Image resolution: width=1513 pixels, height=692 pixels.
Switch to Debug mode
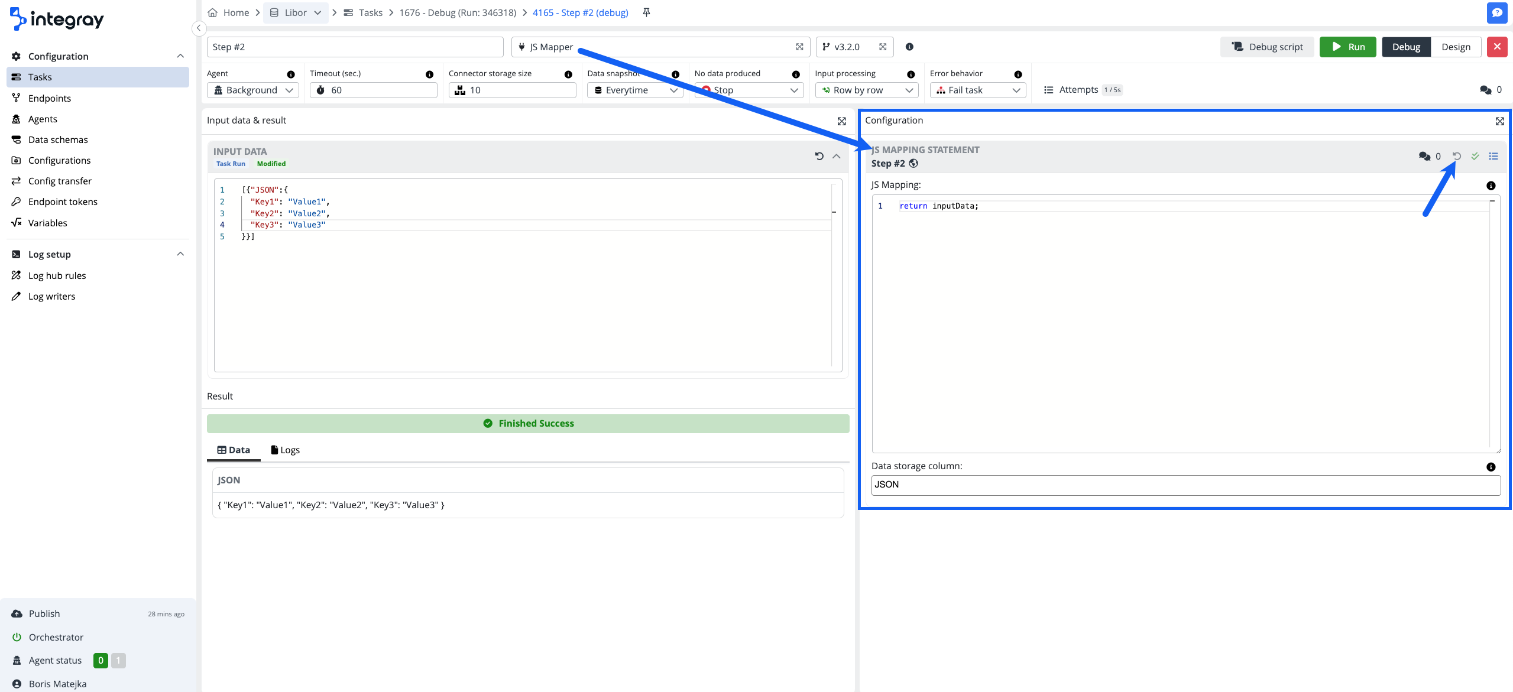click(x=1405, y=47)
